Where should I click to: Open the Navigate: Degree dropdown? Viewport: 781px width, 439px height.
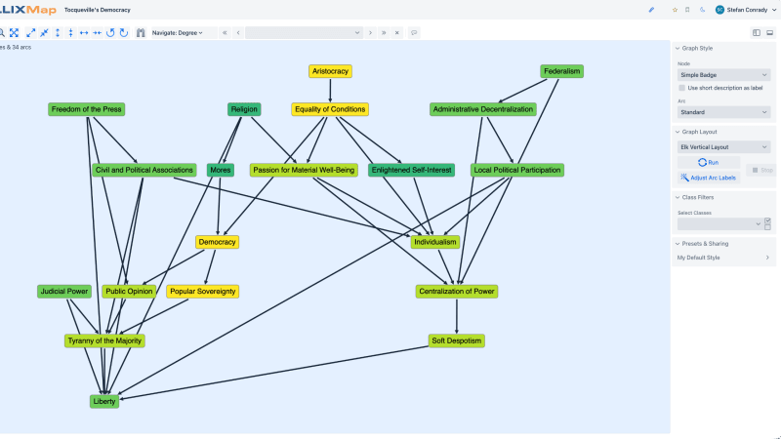(178, 33)
